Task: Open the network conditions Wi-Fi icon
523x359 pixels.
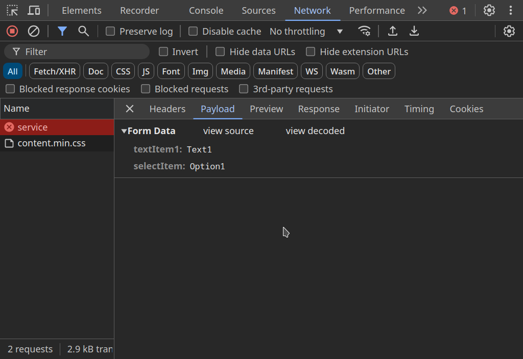Action: click(x=364, y=31)
